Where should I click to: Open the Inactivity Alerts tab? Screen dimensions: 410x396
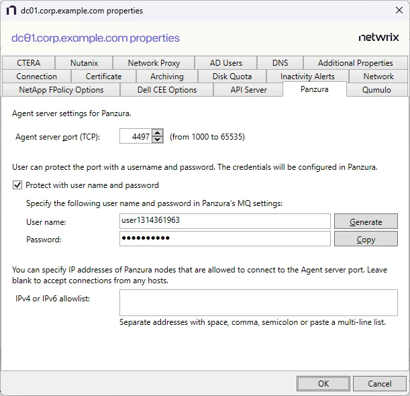(307, 77)
